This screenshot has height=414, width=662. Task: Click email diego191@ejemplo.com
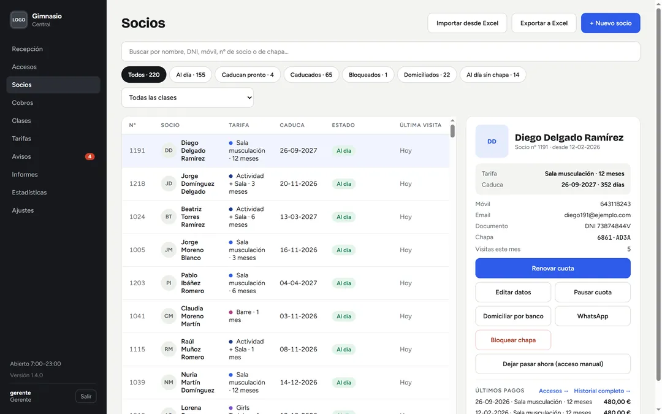tap(597, 215)
